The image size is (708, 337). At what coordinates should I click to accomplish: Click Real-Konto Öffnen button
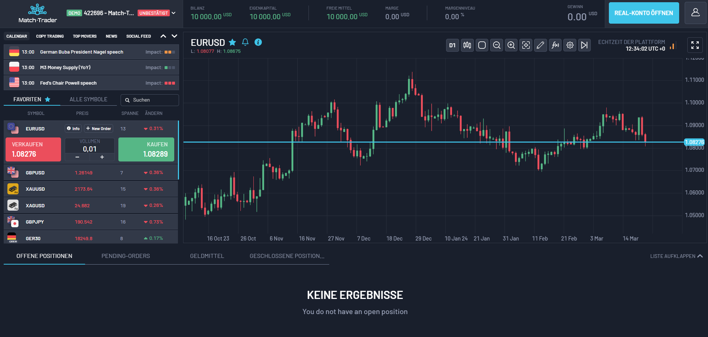pos(644,13)
